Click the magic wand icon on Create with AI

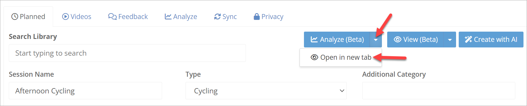coord(468,39)
